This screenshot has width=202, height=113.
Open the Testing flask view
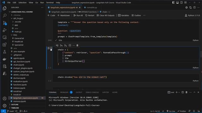(x=4, y=52)
